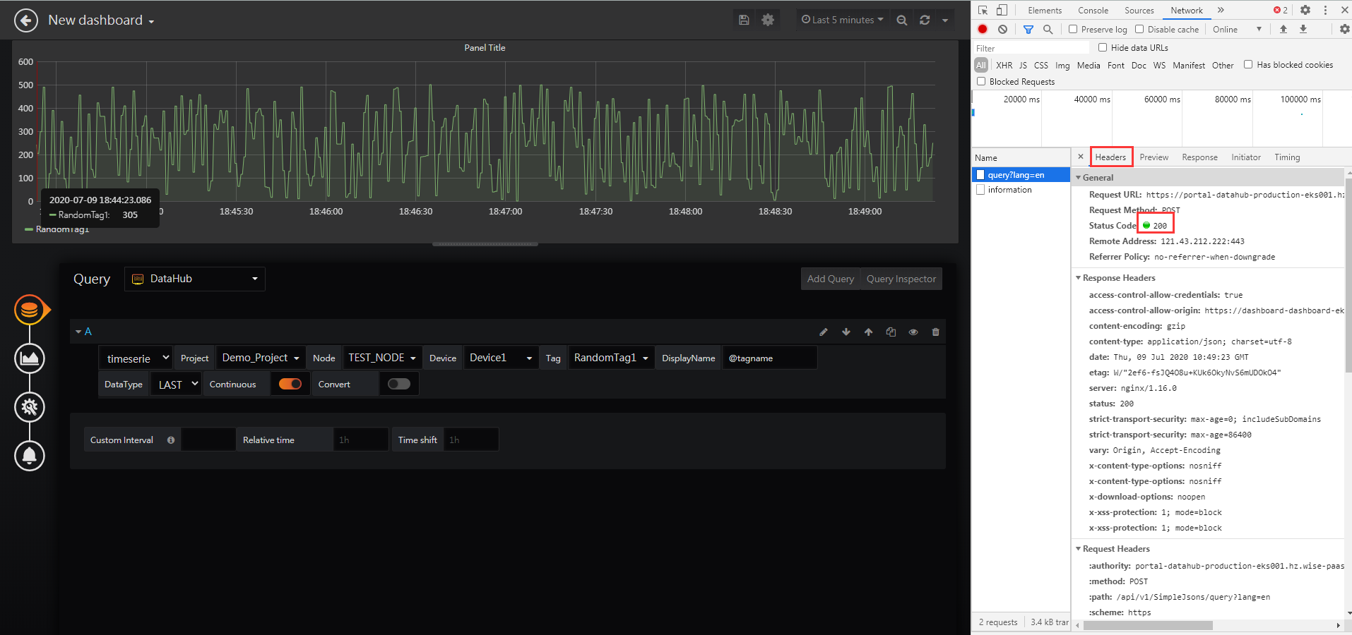Screen dimensions: 1352x635
Task: Open the Queries database sidebar icon
Action: (30, 310)
